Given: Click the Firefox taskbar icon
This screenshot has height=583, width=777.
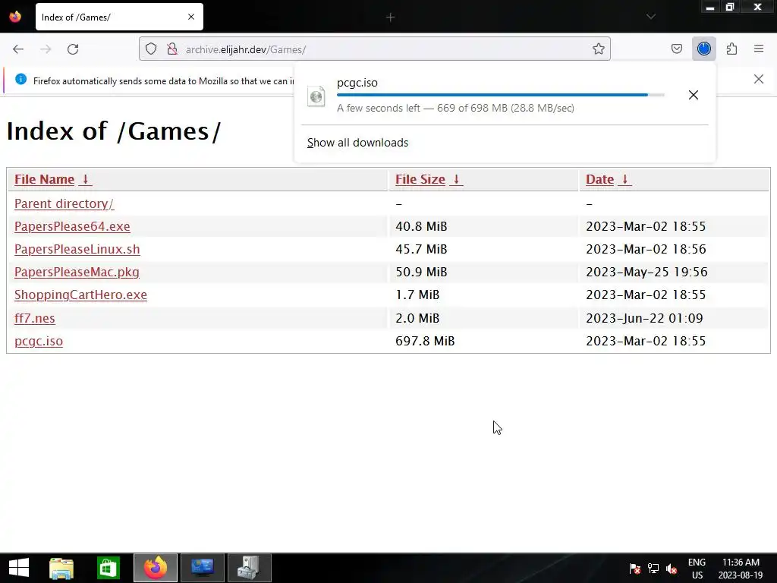Looking at the screenshot, I should [x=155, y=568].
